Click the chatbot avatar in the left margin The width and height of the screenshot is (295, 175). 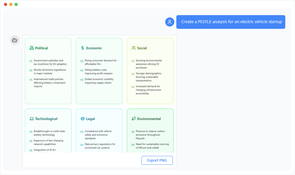[x=15, y=40]
